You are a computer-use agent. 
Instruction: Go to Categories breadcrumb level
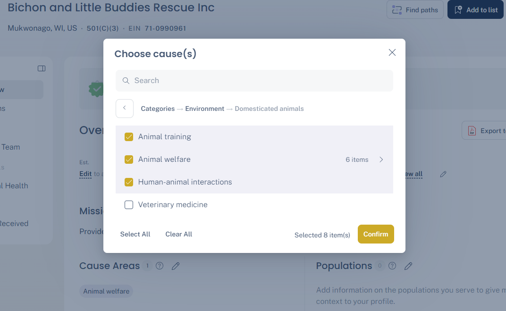click(158, 109)
